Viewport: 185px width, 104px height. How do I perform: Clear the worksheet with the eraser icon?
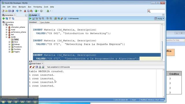click(62, 18)
